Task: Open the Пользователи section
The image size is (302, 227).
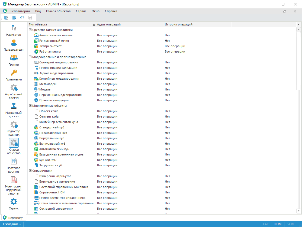Action: coord(14,45)
